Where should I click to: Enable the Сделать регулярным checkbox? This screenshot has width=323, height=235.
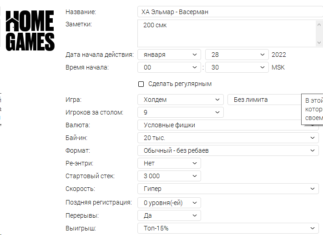[141, 84]
